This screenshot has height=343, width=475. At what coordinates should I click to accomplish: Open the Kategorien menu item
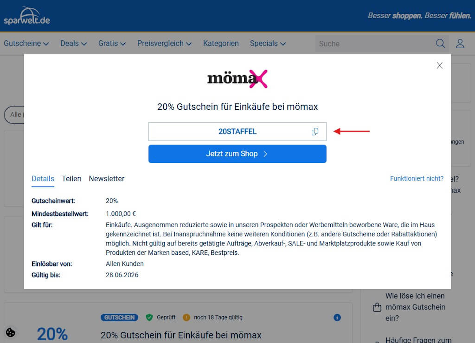coord(221,43)
